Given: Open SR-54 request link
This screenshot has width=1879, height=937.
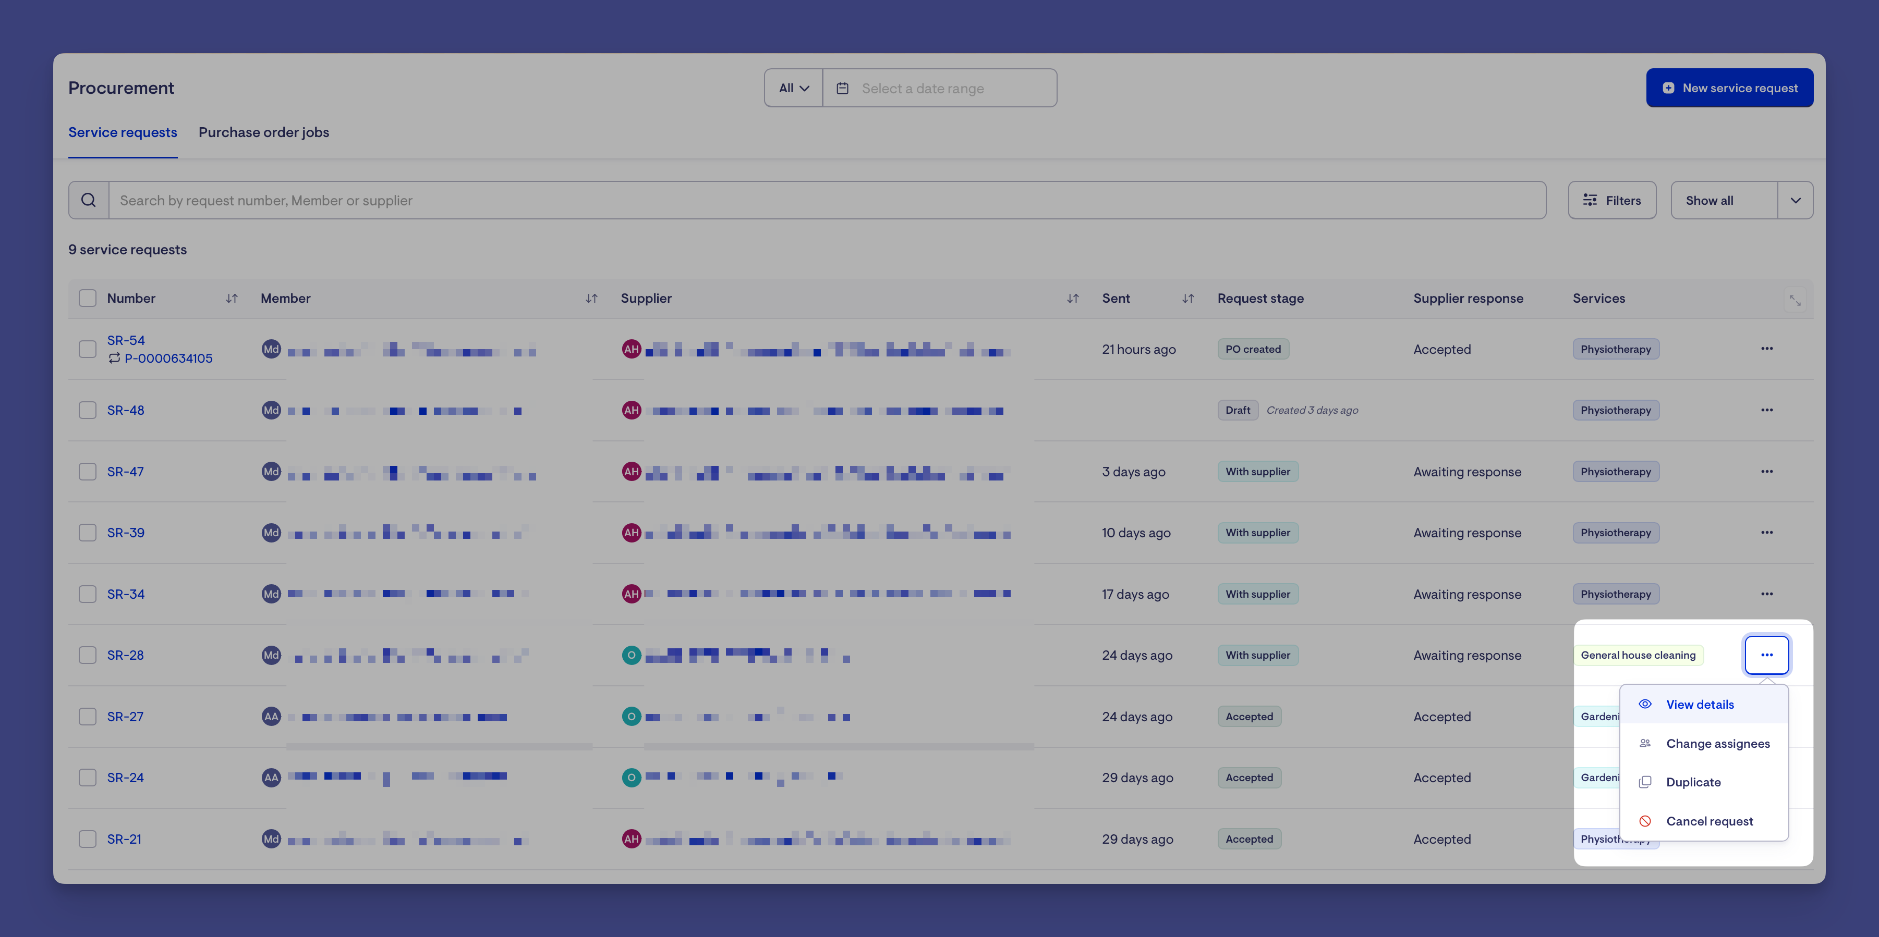Looking at the screenshot, I should pos(126,340).
